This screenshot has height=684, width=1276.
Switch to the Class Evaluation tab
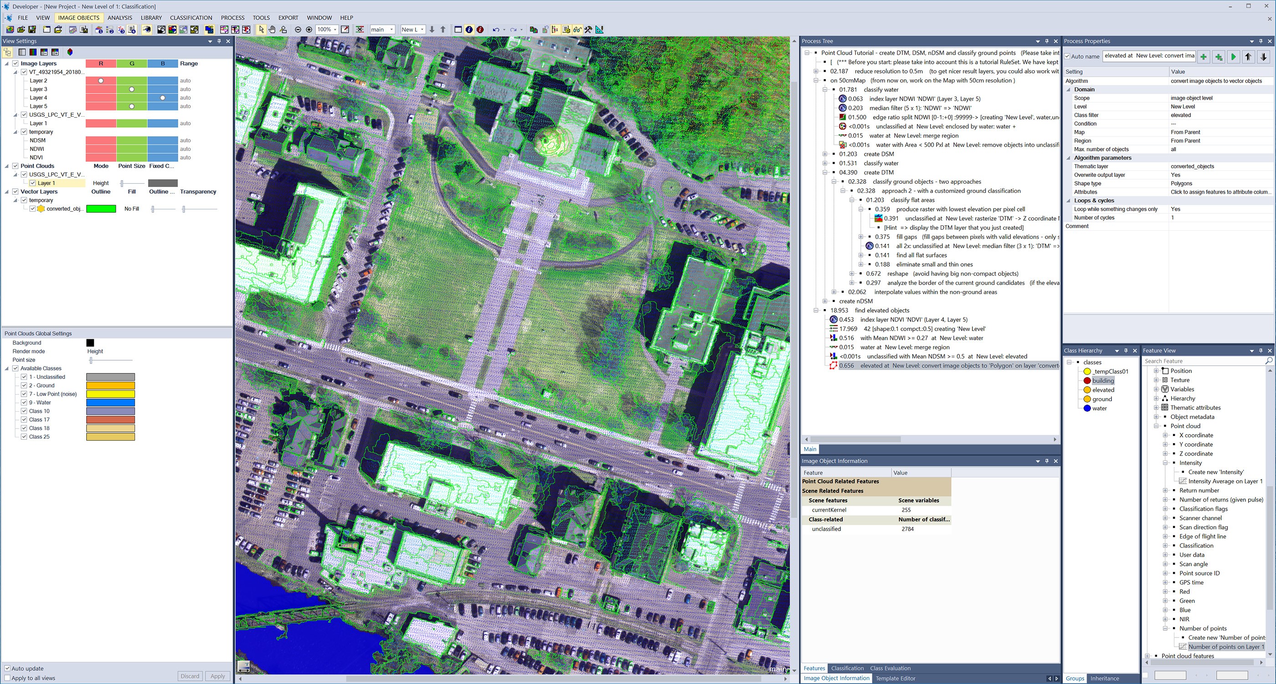(x=890, y=668)
